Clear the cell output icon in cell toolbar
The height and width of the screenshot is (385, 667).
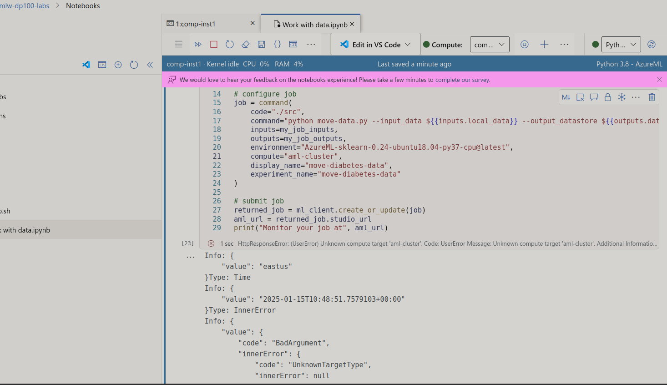click(x=580, y=97)
